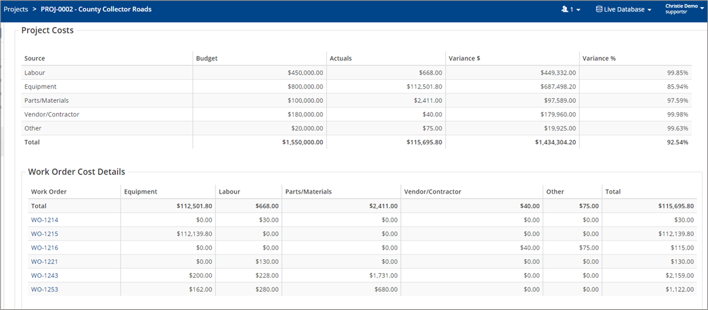Screen dimensions: 708x310
Task: Click the Variance % column header
Action: pyautogui.click(x=599, y=59)
